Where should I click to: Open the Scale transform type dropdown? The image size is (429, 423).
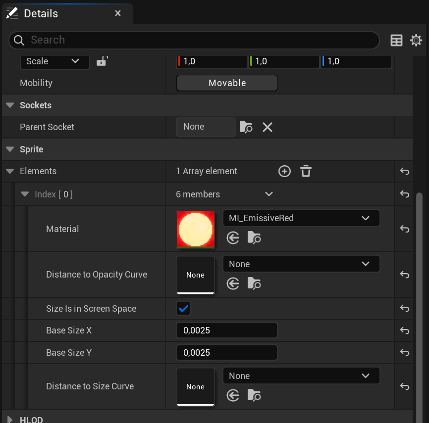click(54, 61)
